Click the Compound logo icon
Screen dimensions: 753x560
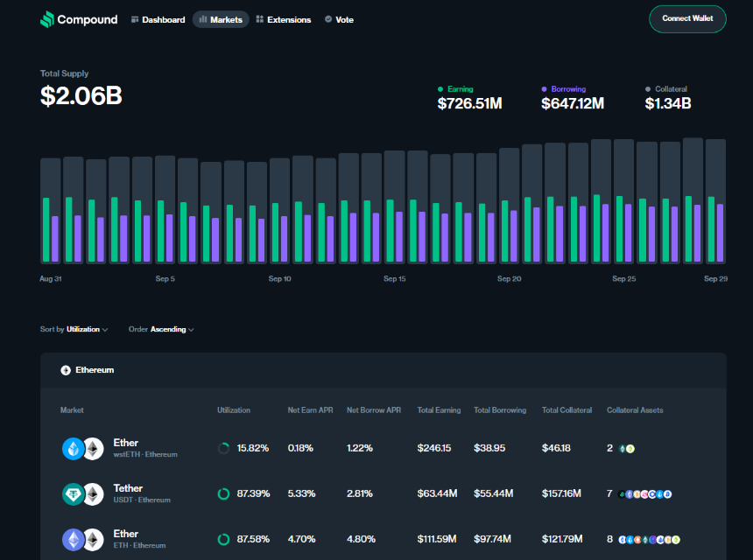[x=47, y=19]
